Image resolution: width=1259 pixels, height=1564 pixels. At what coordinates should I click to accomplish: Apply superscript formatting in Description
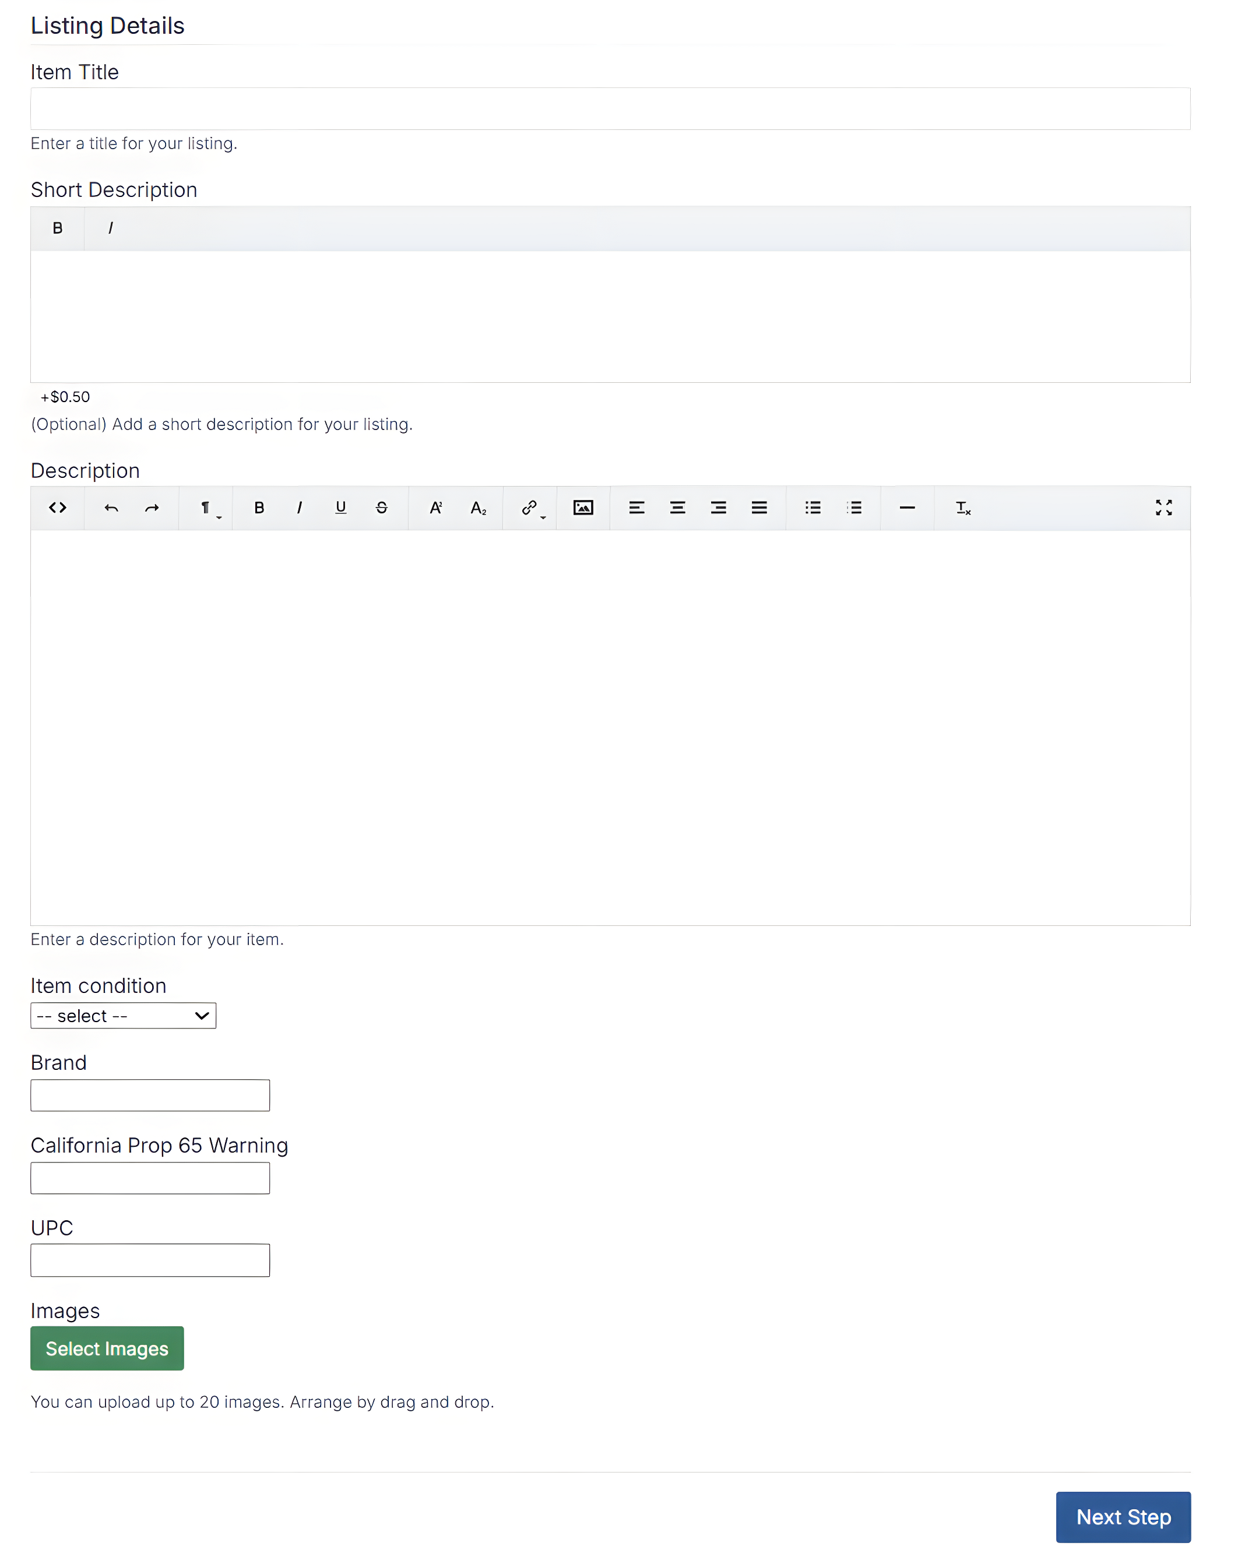[435, 508]
